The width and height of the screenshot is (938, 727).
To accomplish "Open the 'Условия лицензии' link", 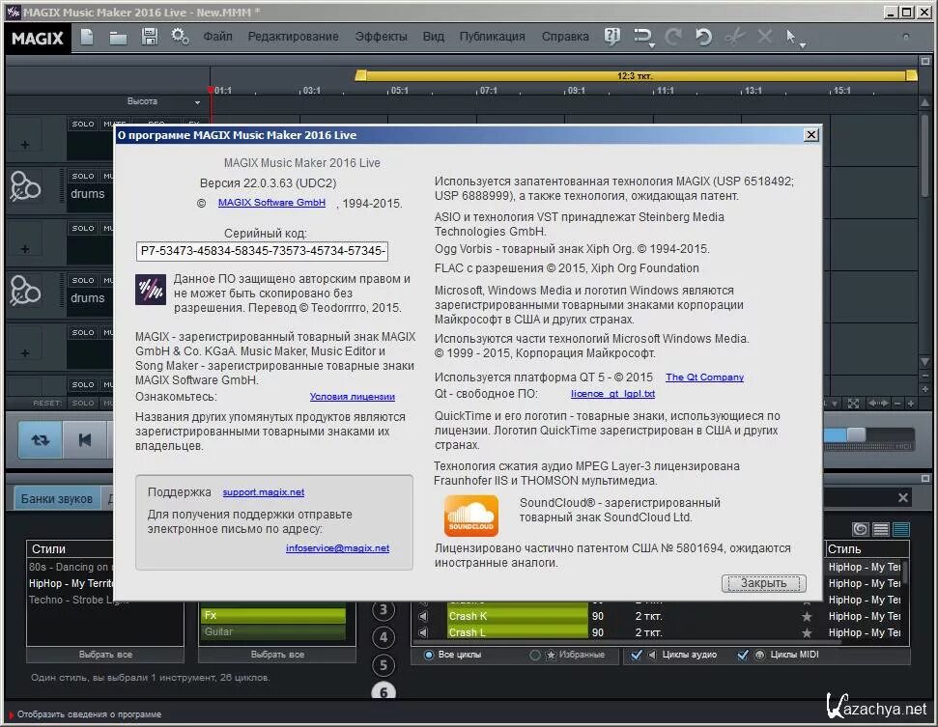I will coord(353,397).
